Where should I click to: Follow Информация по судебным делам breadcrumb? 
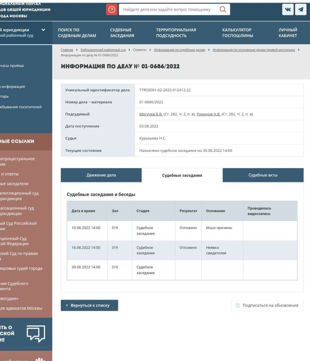click(x=180, y=50)
